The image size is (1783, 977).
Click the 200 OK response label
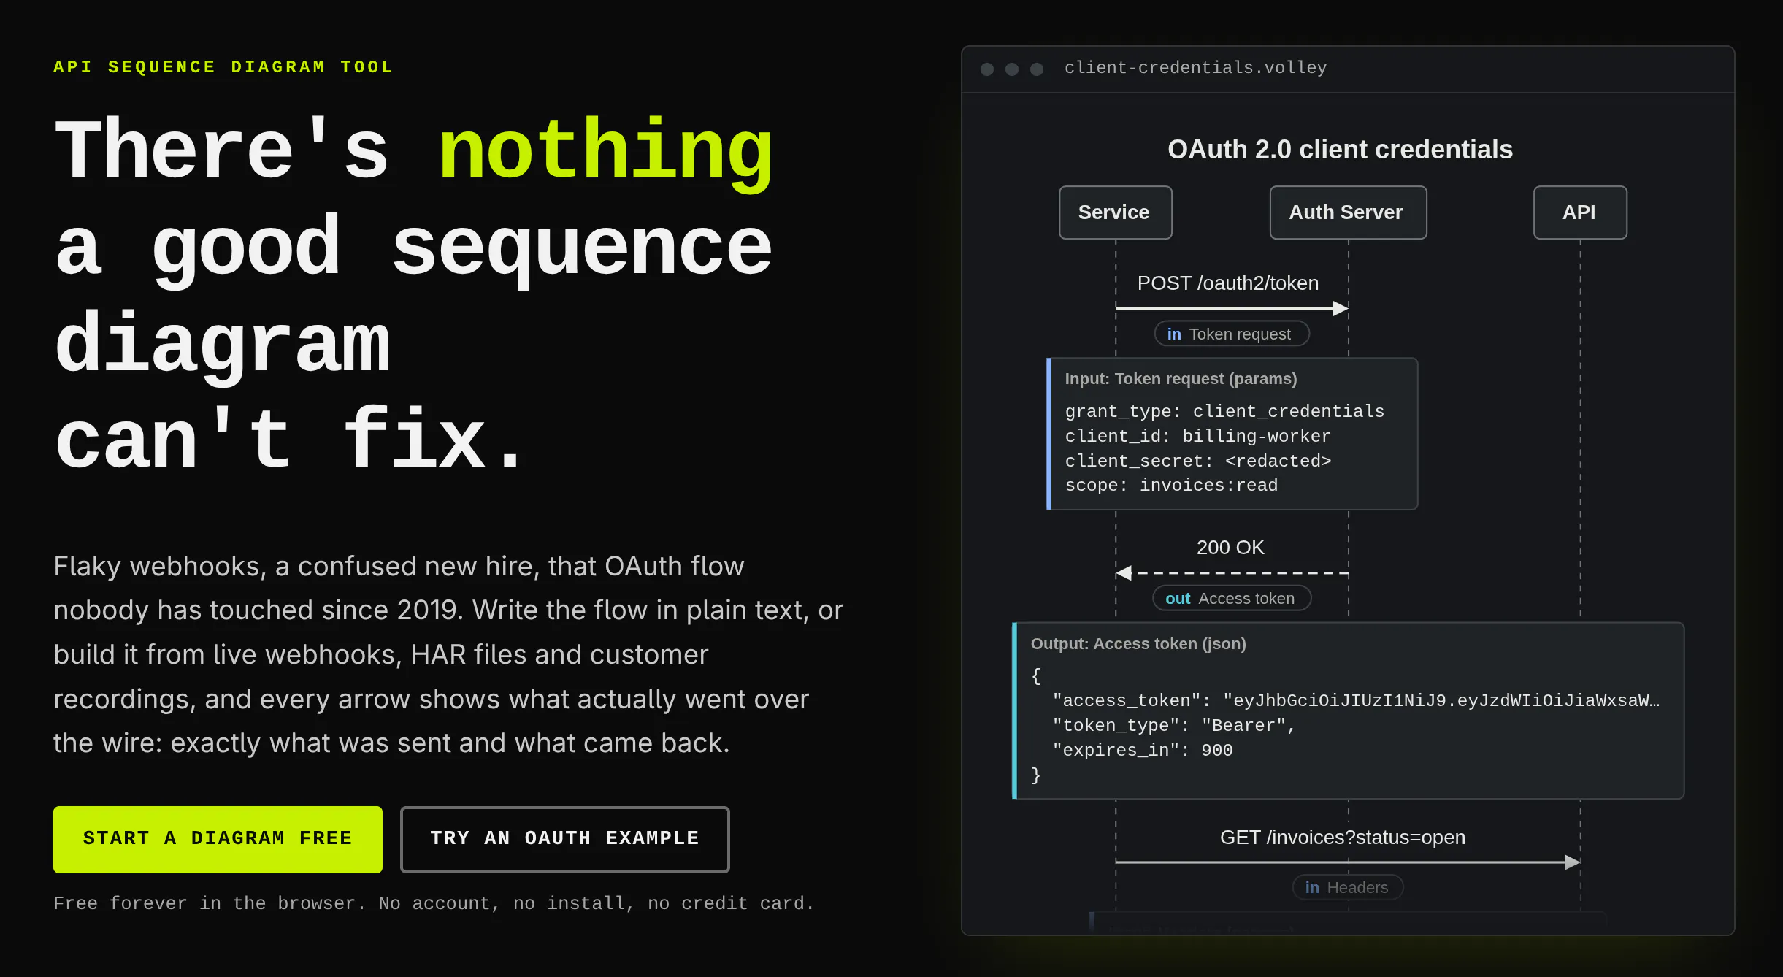tap(1230, 548)
